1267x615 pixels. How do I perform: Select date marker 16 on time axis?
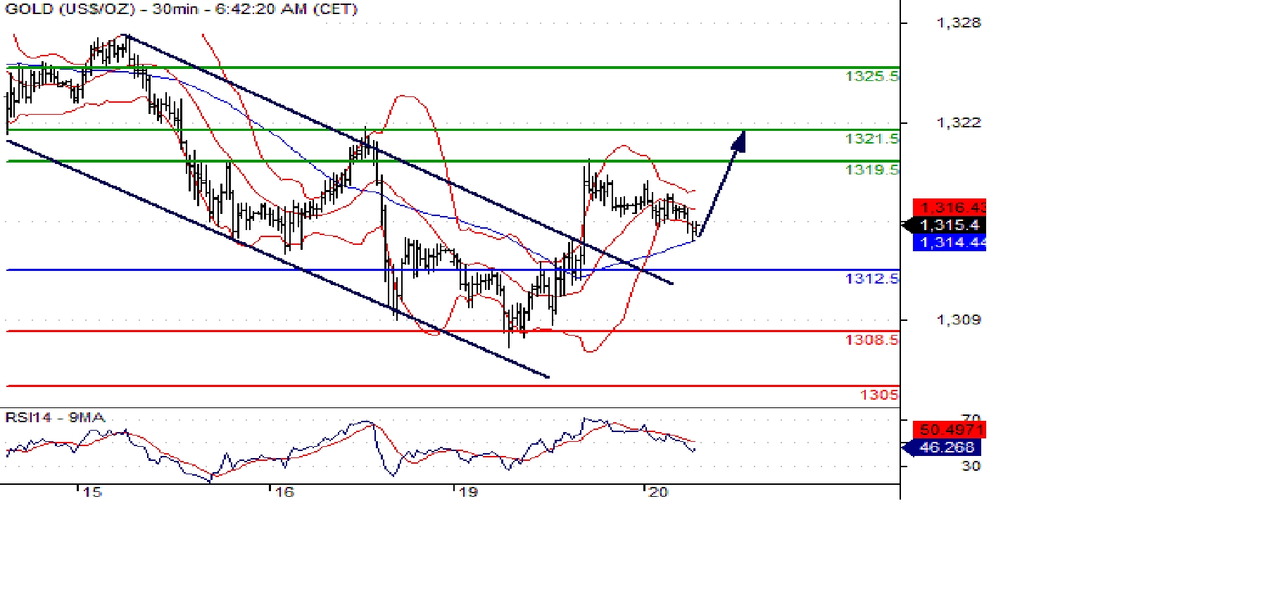(x=284, y=492)
